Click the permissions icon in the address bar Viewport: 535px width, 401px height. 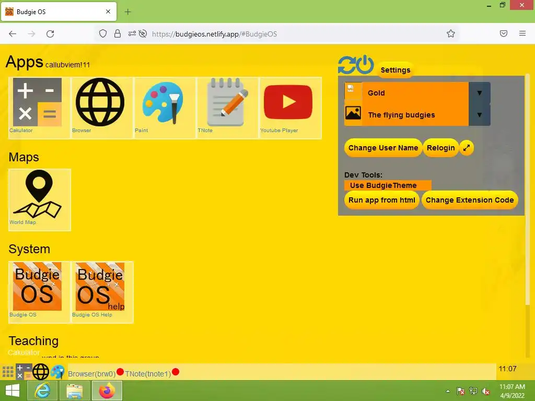tap(132, 33)
